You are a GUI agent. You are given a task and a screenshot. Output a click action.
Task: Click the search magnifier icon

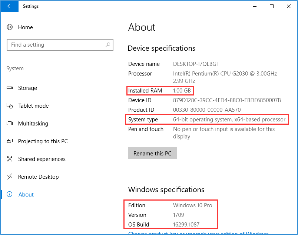(108, 45)
